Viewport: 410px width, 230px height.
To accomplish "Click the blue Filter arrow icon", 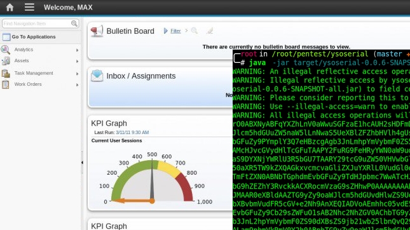I will [166, 31].
